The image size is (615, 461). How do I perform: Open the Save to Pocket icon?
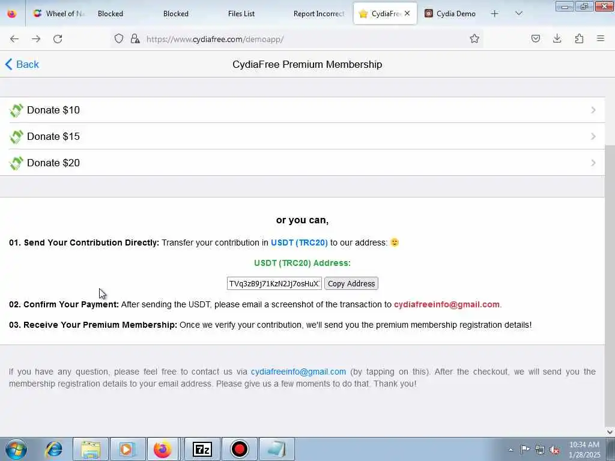click(535, 38)
